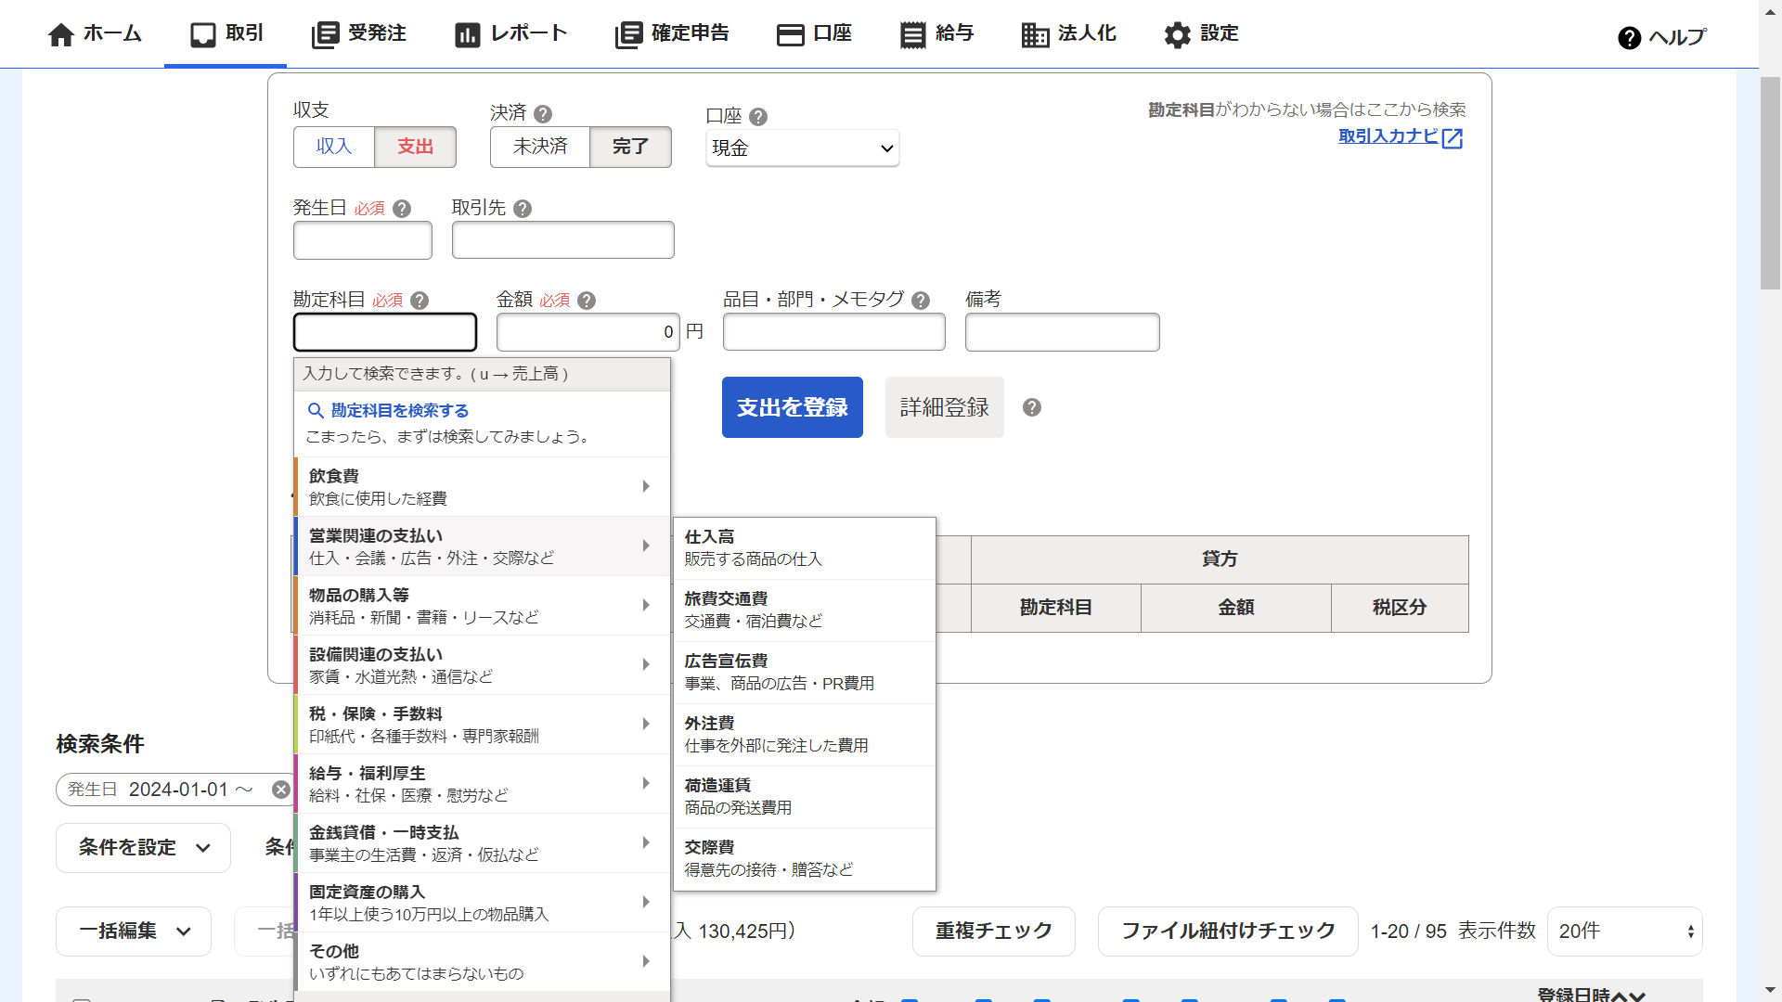This screenshot has width=1782, height=1002.
Task: Expand the 固定資産の購入 category
Action: click(x=482, y=903)
